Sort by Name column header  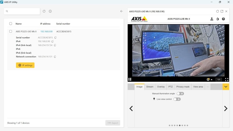coord(19,24)
